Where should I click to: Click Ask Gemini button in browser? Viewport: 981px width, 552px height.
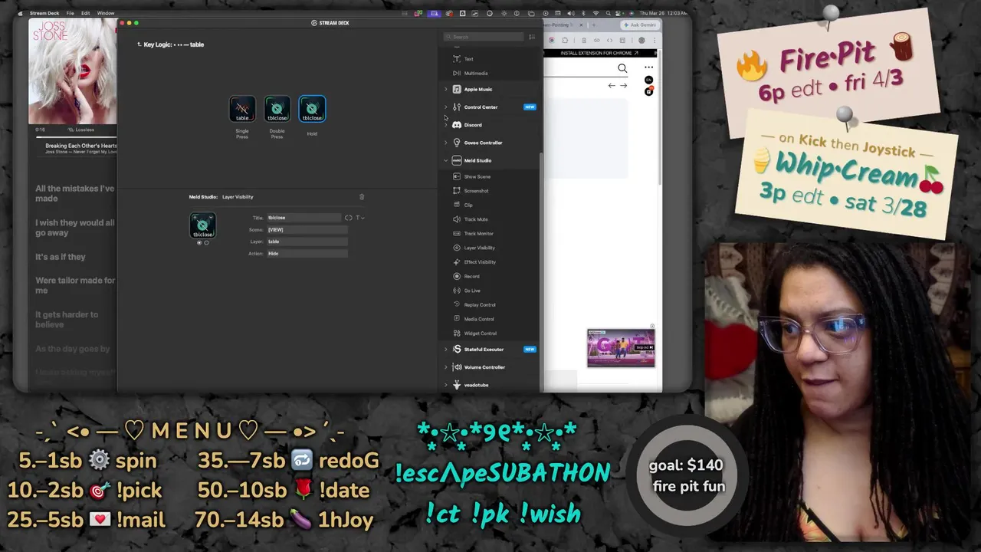pos(641,25)
